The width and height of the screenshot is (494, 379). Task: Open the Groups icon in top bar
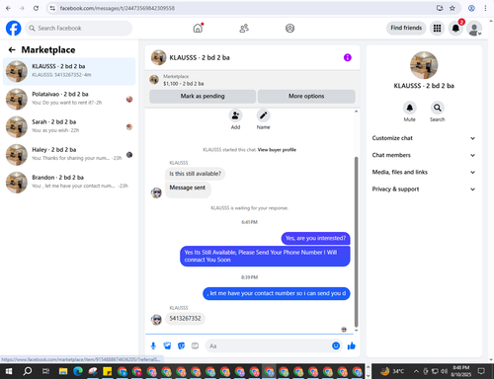(x=289, y=29)
